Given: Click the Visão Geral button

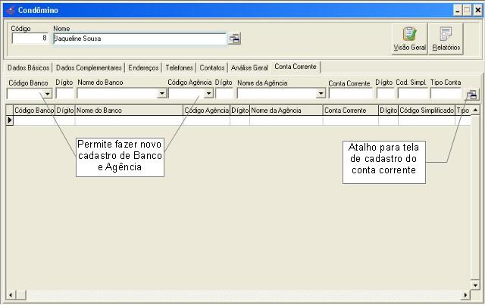Looking at the screenshot, I should (x=409, y=38).
